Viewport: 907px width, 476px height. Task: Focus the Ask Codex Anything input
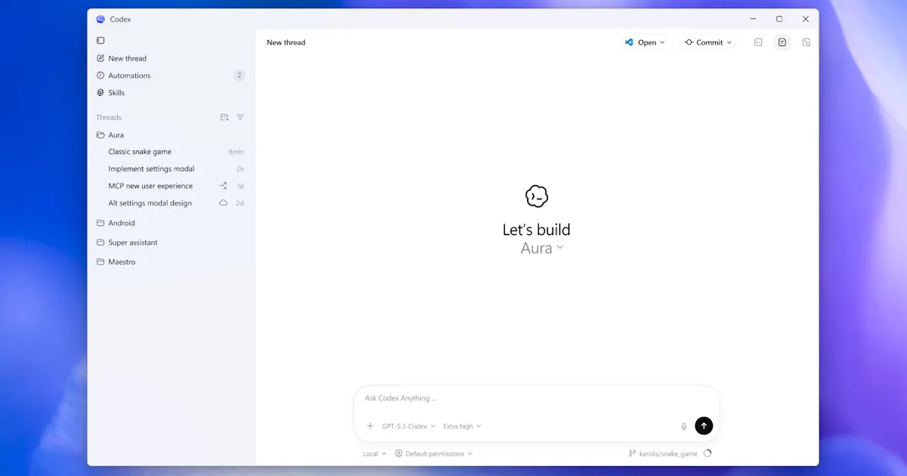tap(537, 398)
